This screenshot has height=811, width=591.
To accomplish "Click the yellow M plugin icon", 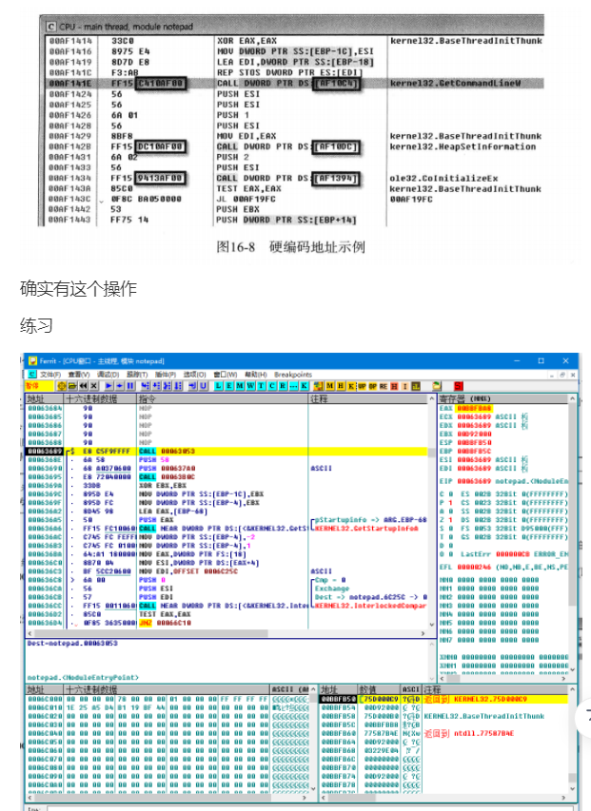I will (329, 385).
